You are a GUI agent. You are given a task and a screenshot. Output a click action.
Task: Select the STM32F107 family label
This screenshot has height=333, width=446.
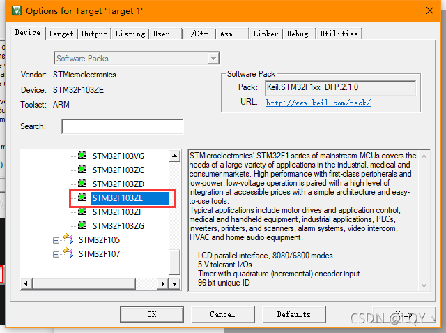tap(99, 254)
